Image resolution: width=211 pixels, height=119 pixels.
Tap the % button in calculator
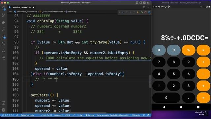[x=189, y=50]
